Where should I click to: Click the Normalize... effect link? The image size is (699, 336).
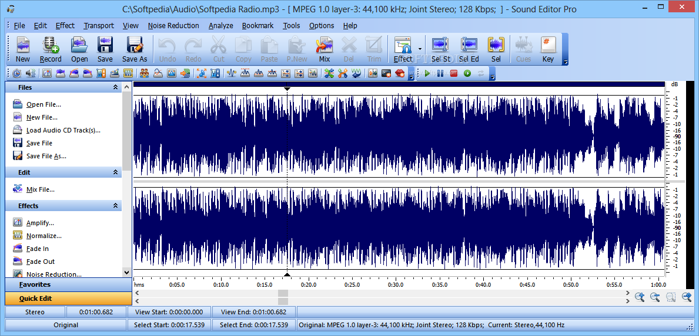tap(44, 236)
